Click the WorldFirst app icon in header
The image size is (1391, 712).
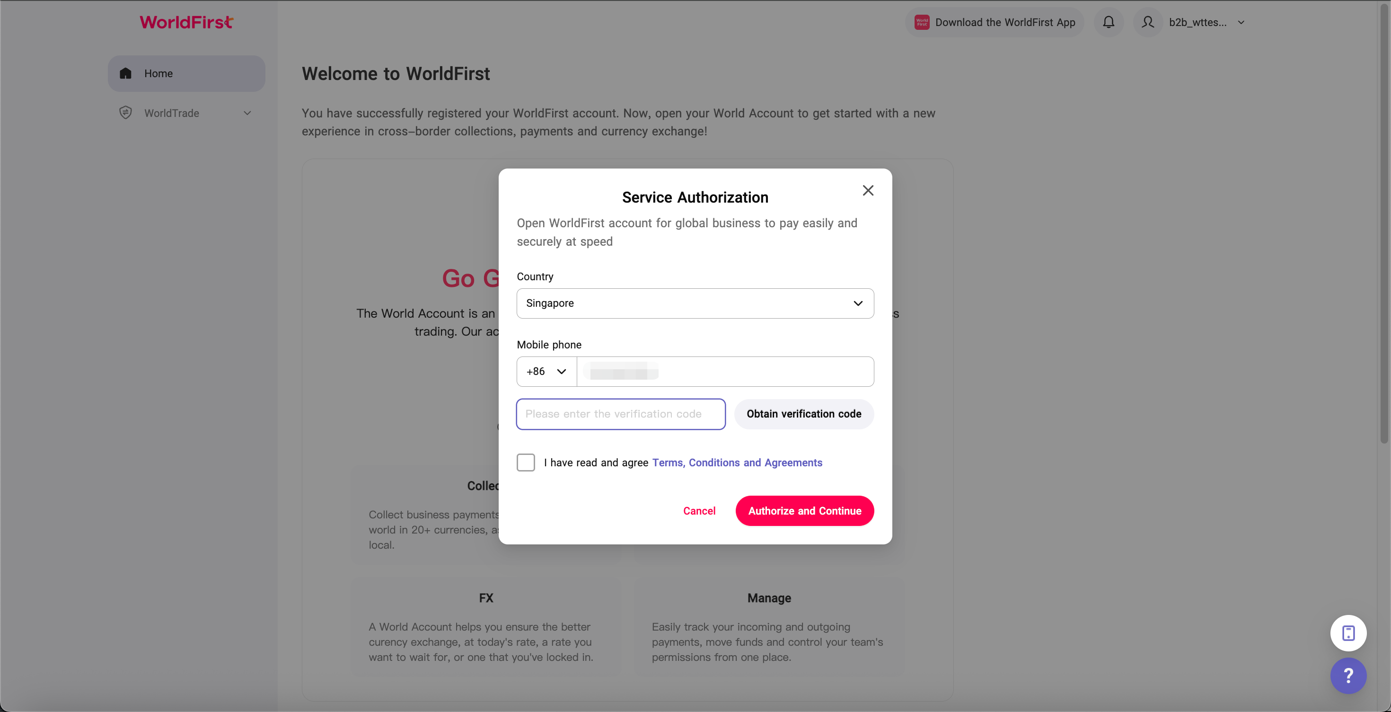[922, 22]
